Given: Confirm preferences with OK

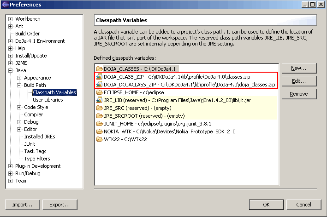Looking at the screenshot, I should [266, 205].
